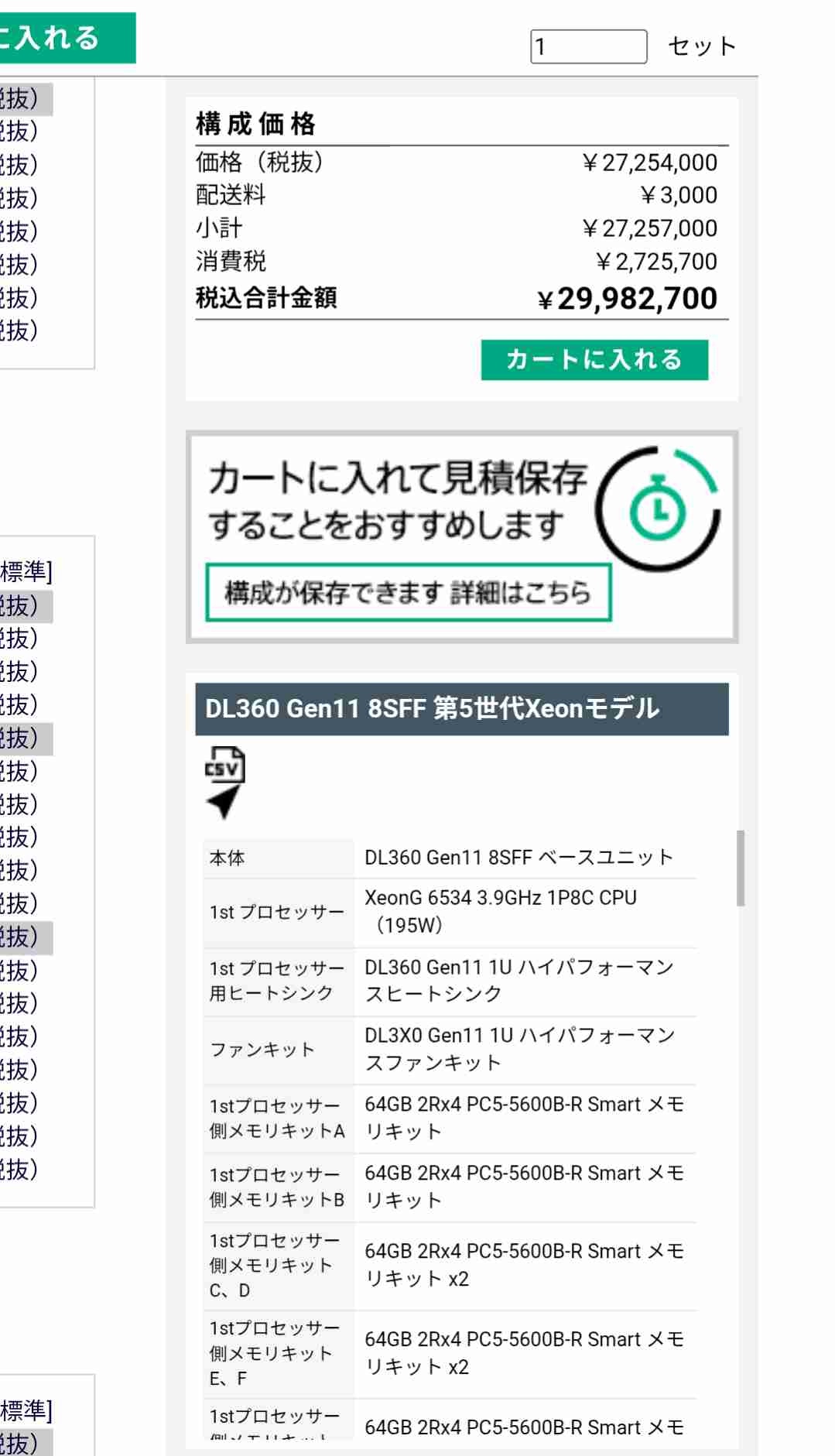Choose the highlighted option directly below middle [標準]
Screen dimensions: 835x1456
click(x=23, y=605)
